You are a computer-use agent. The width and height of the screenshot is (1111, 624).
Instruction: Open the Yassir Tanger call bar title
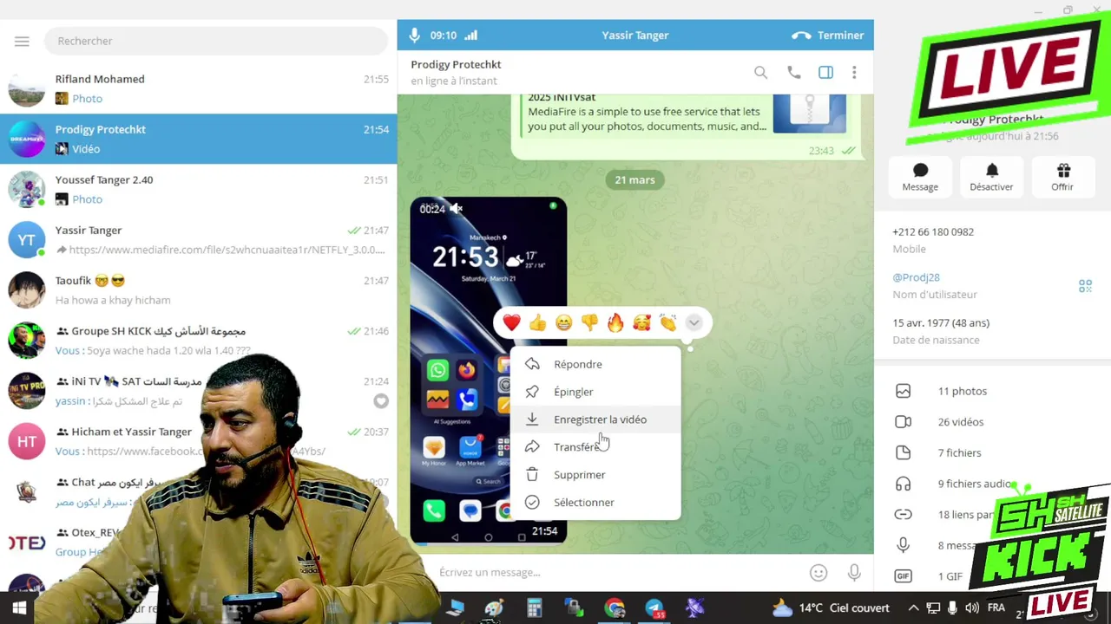point(635,36)
